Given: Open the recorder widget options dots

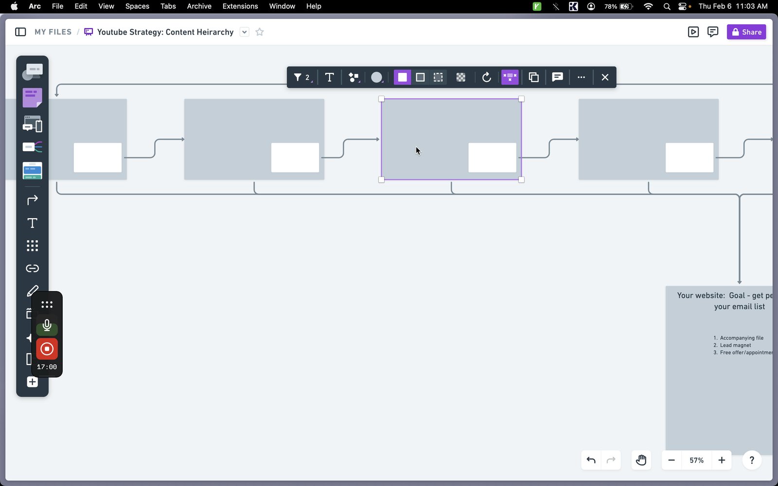Looking at the screenshot, I should [47, 305].
